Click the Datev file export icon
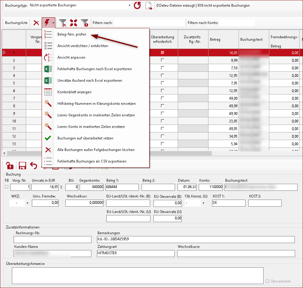Screen dimensions: 303x288 point(149,5)
